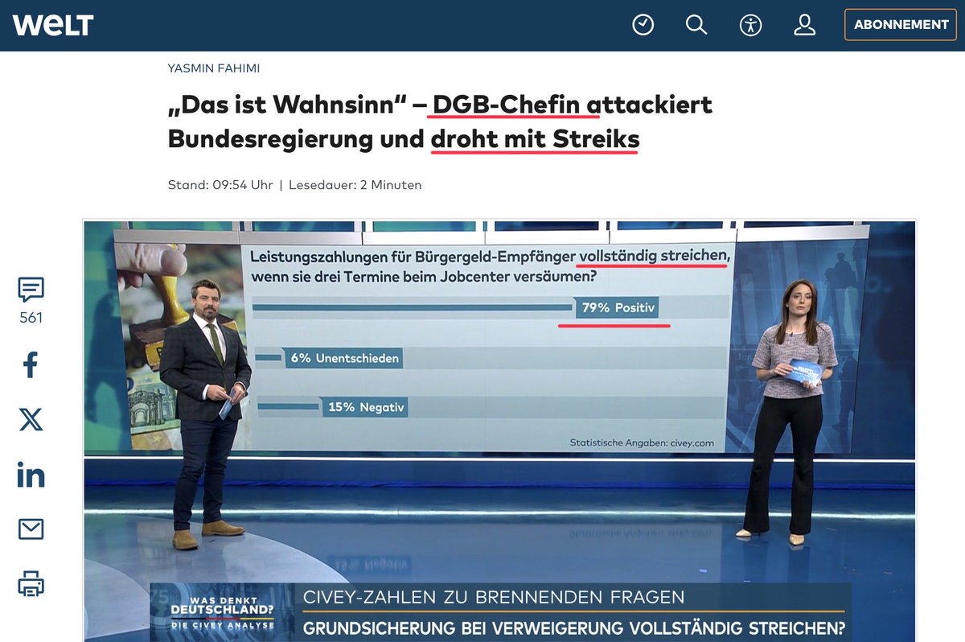Share article via email envelope icon
965x642 pixels.
pos(31,529)
